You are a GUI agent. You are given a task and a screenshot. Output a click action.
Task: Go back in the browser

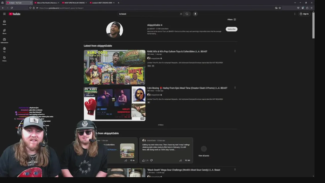click(x=3, y=8)
